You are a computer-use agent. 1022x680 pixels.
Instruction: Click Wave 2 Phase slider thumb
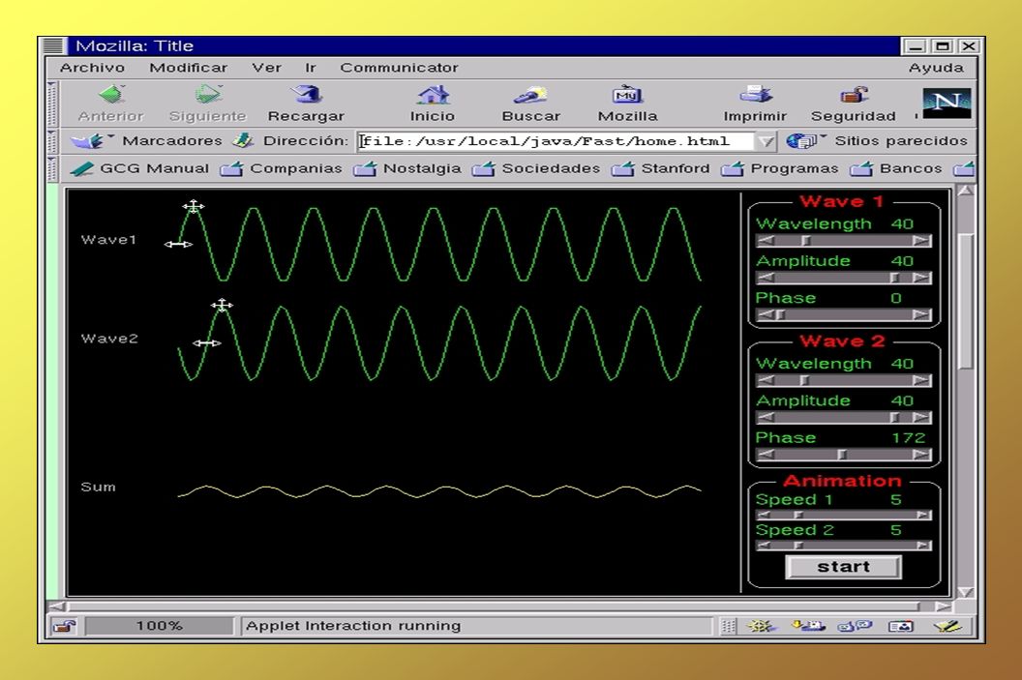[842, 455]
